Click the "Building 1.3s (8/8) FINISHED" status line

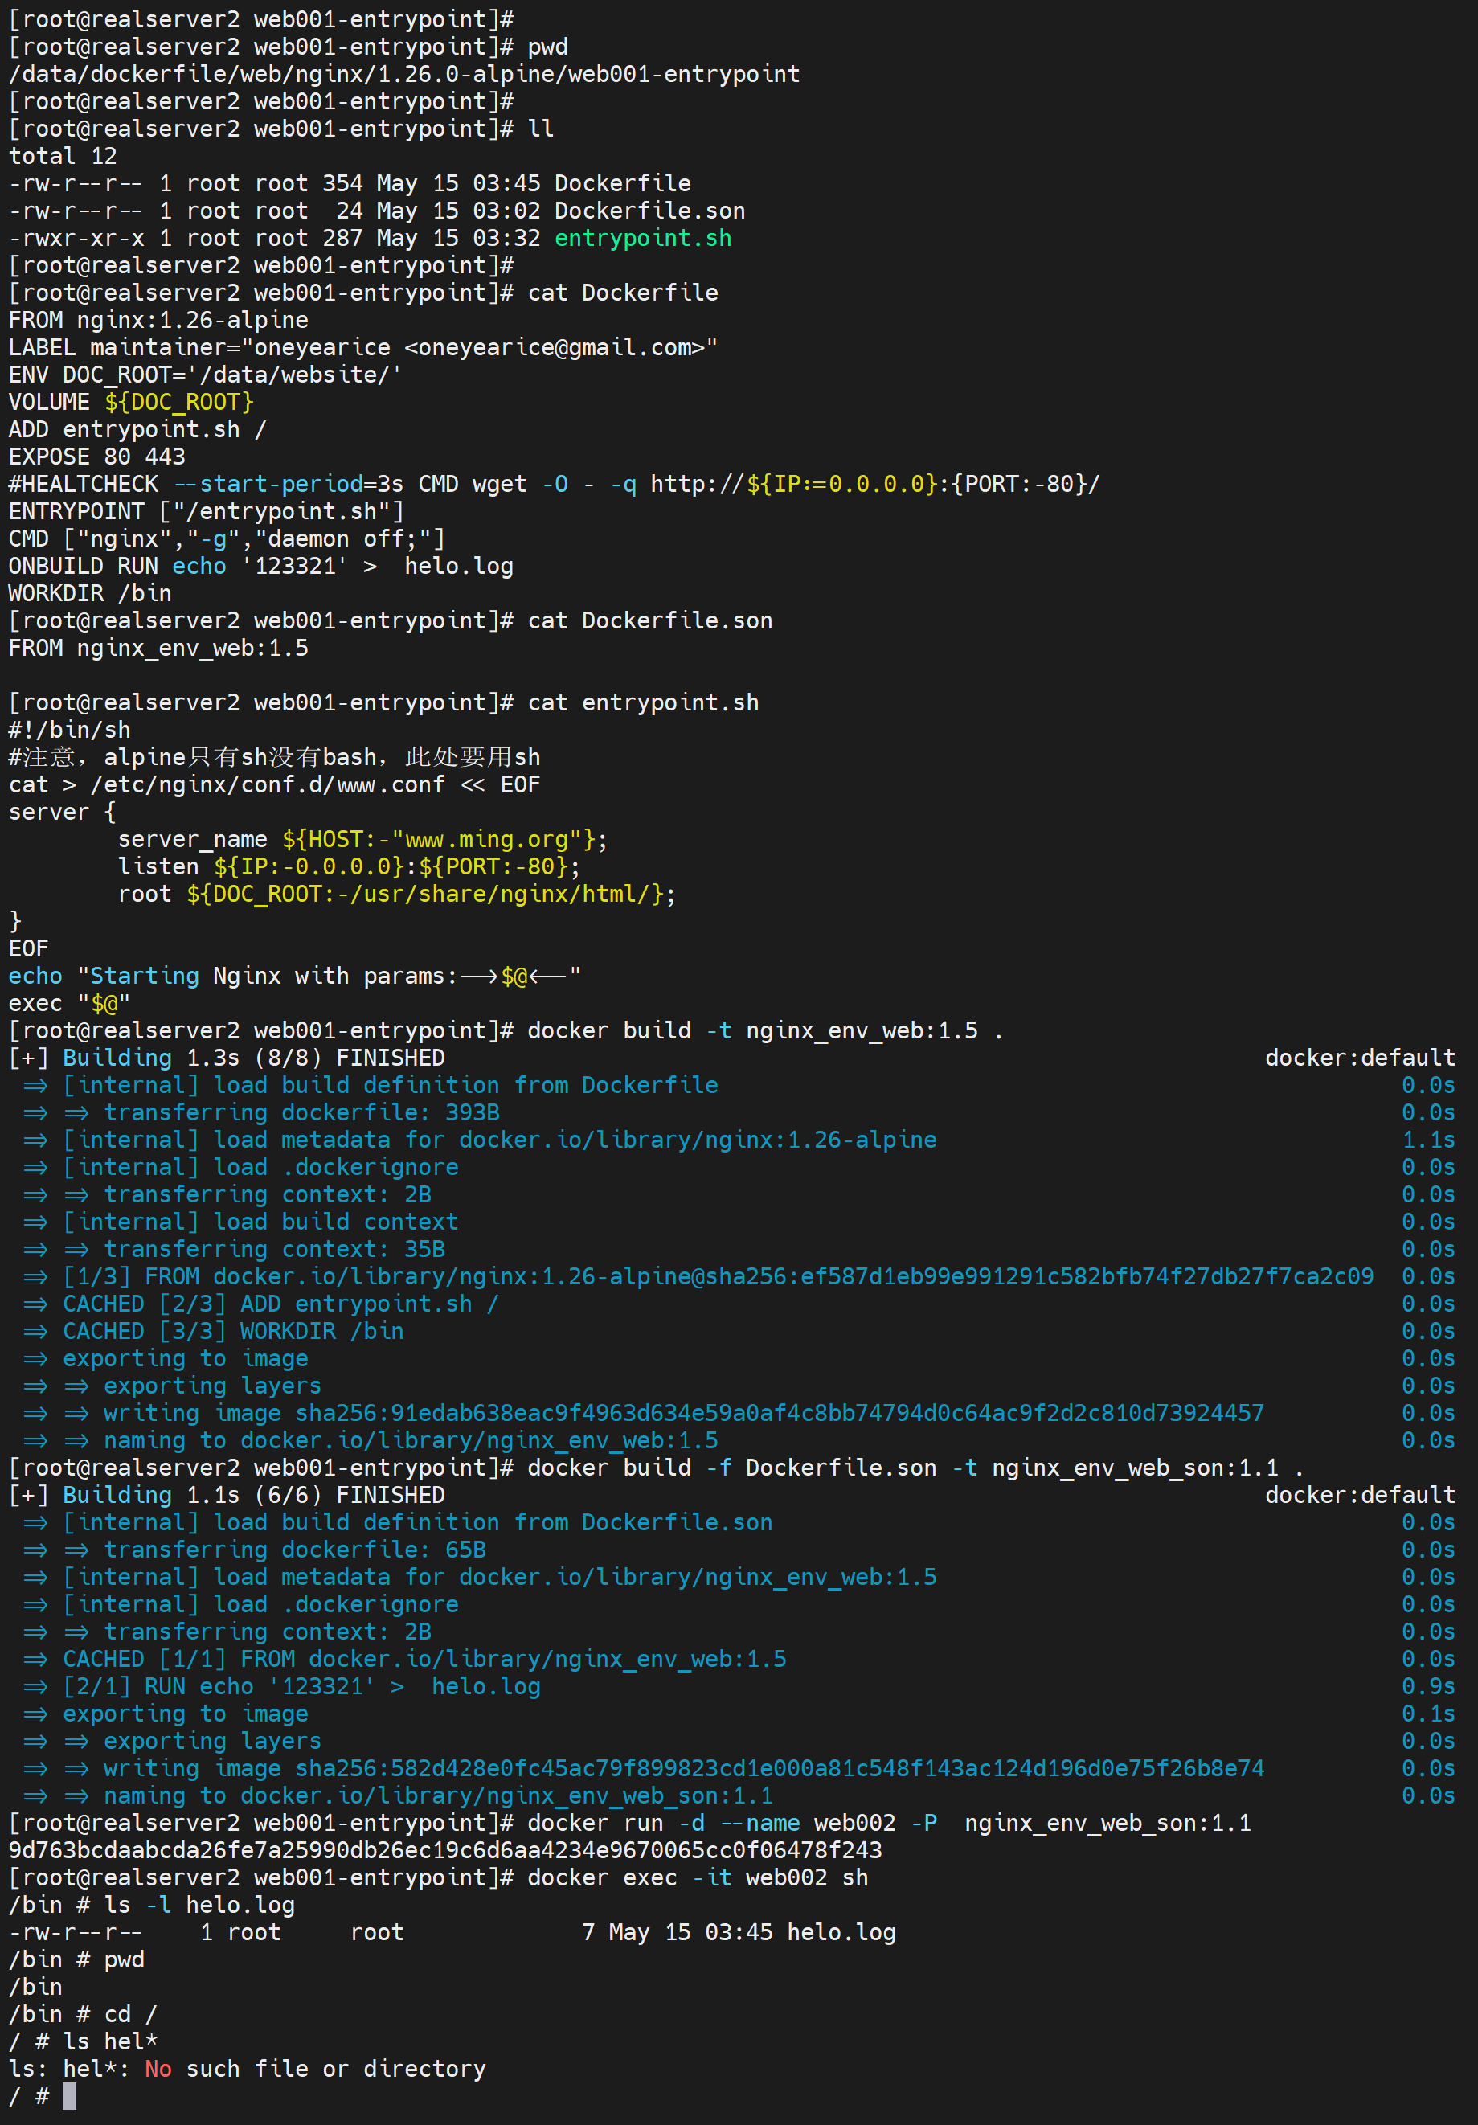[x=252, y=1058]
